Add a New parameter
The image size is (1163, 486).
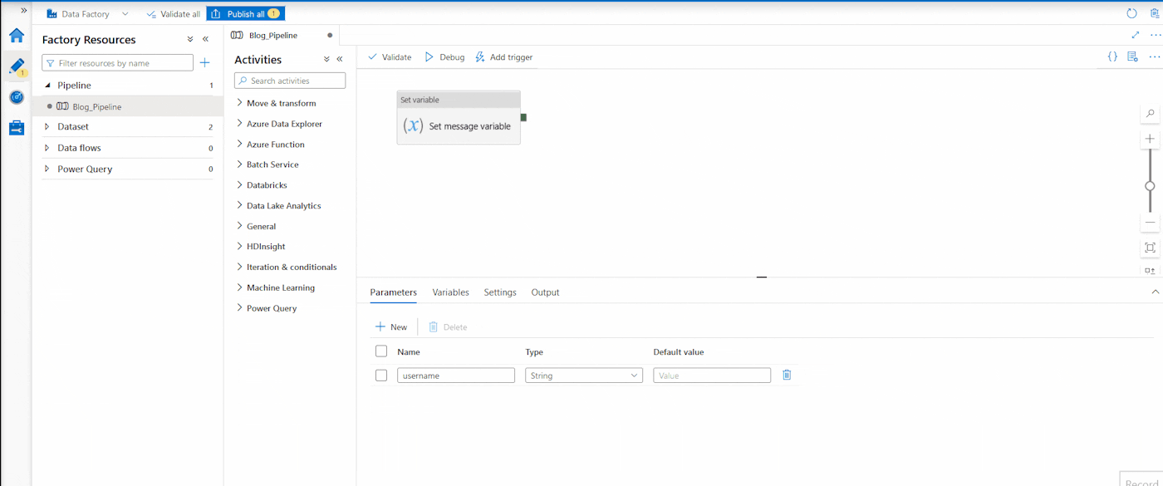391,327
